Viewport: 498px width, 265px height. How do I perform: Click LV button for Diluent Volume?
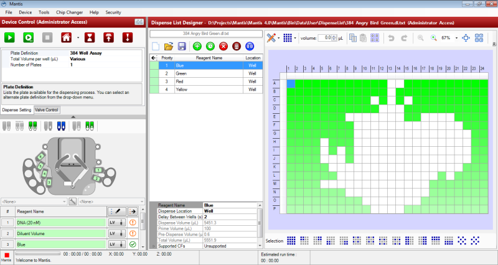[x=116, y=233]
